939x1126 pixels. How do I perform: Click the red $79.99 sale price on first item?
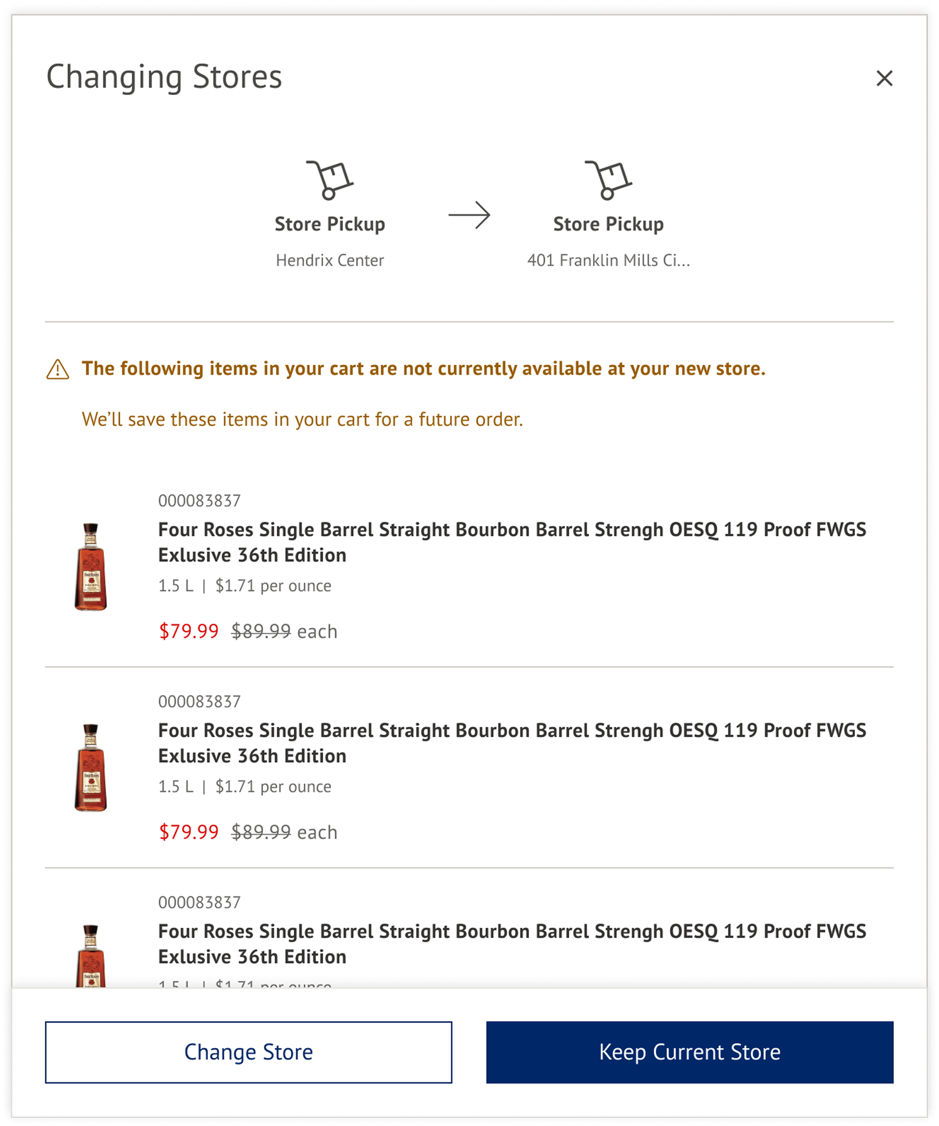click(x=188, y=632)
